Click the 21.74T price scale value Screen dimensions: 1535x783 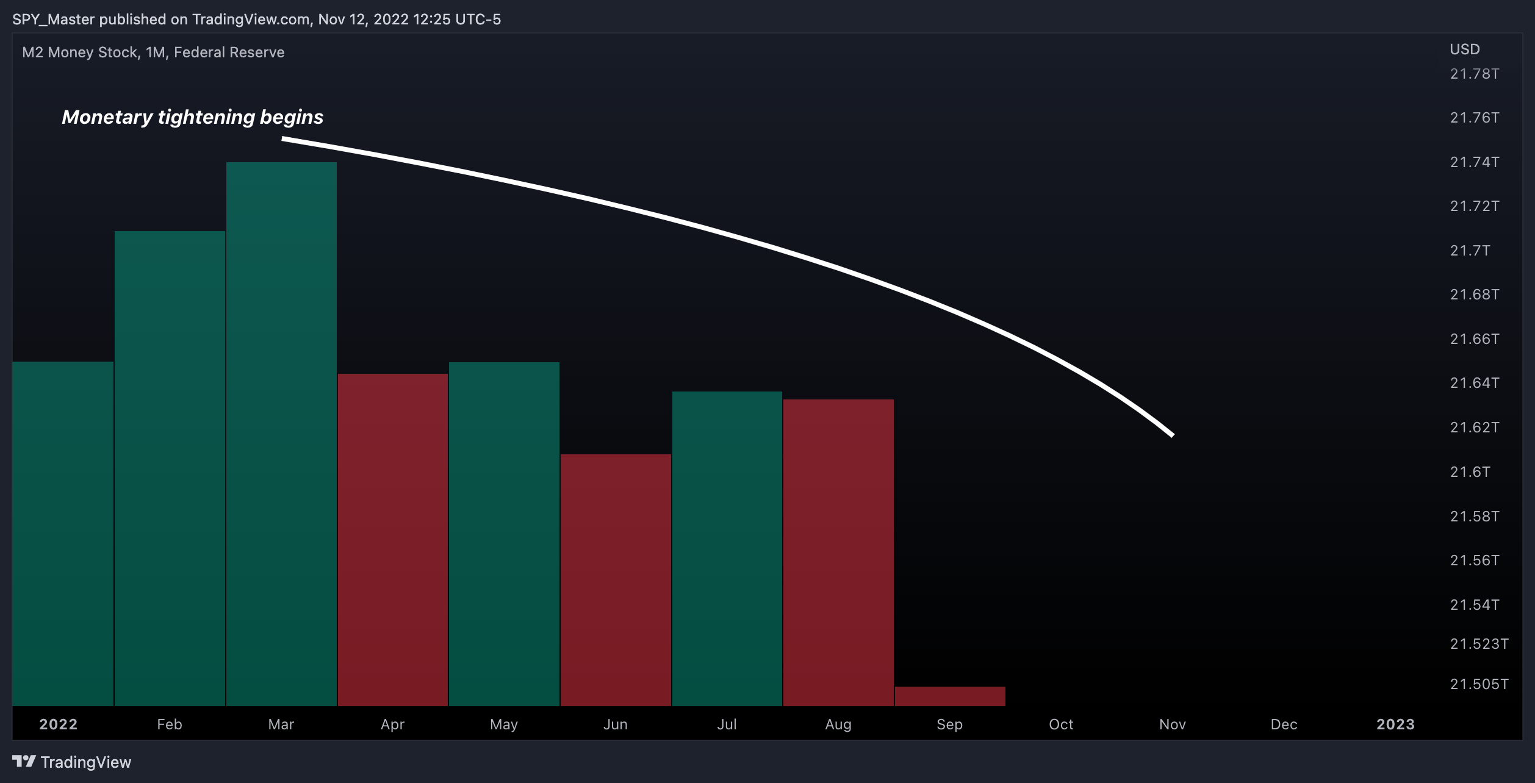pos(1475,162)
